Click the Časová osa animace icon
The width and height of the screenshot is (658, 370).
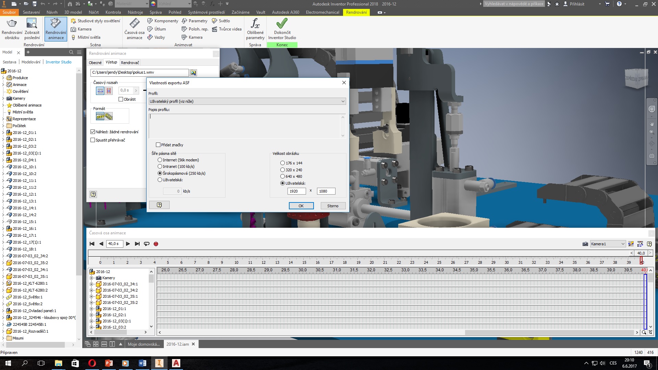point(134,24)
